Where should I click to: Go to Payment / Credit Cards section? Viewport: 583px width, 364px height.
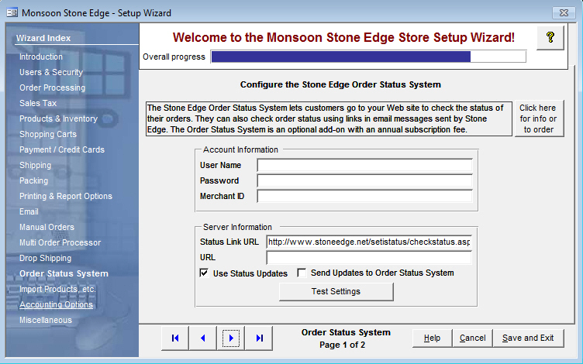pos(61,149)
